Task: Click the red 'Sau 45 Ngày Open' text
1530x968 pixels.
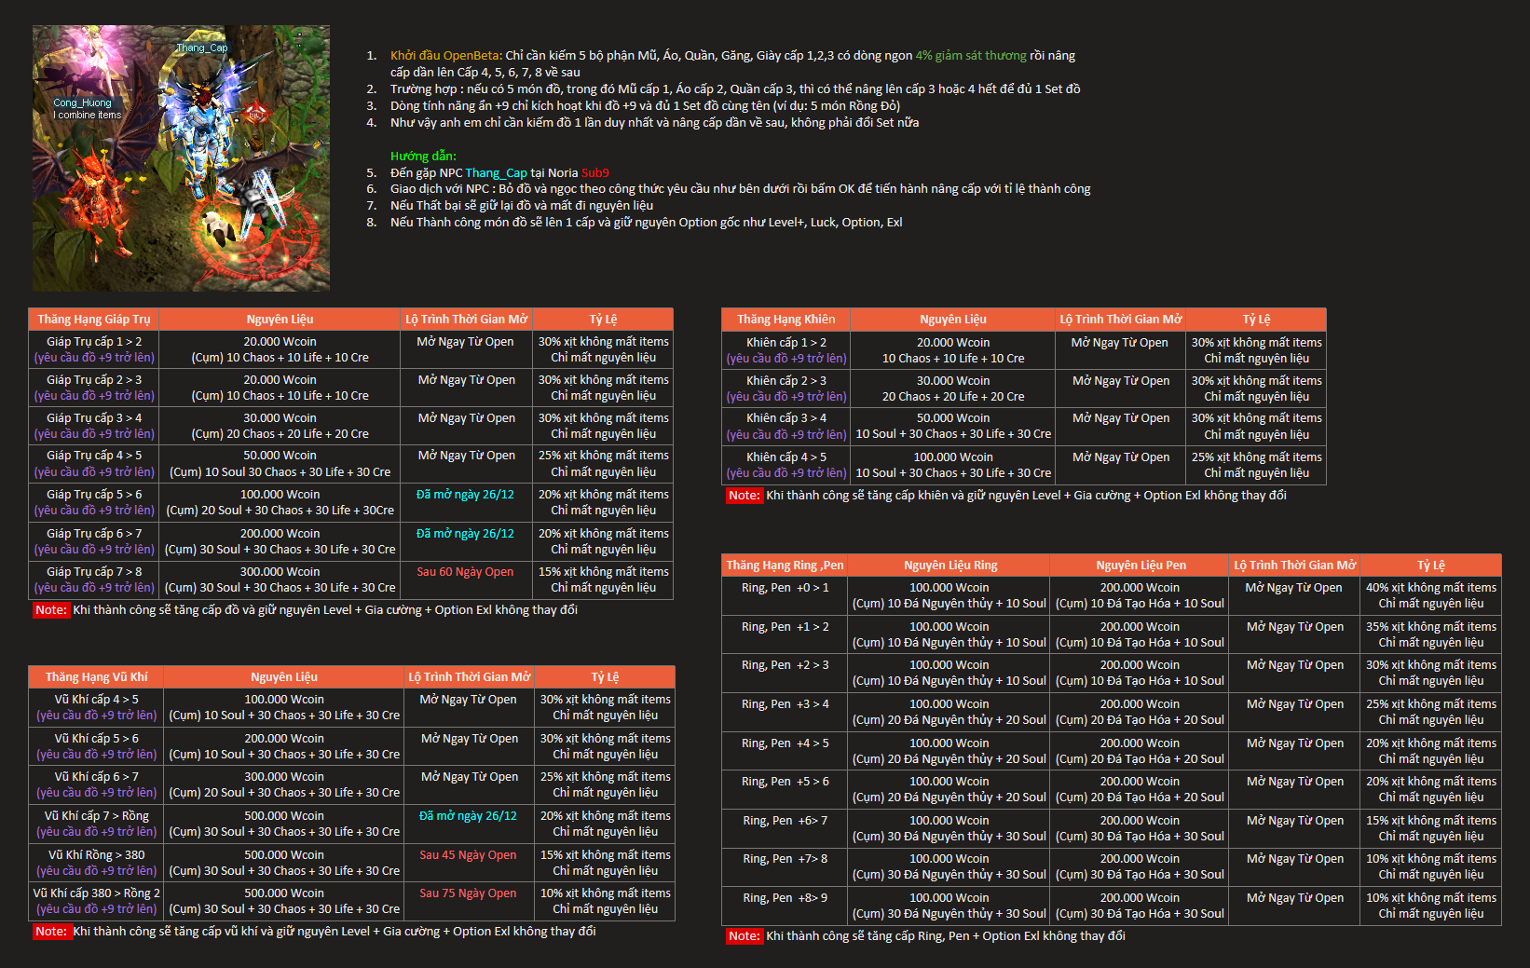Action: point(467,855)
